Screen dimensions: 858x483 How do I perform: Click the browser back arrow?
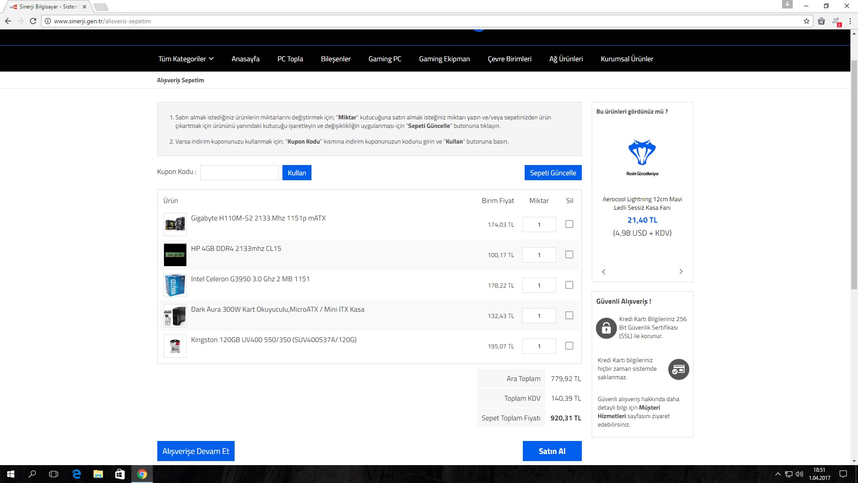8,21
